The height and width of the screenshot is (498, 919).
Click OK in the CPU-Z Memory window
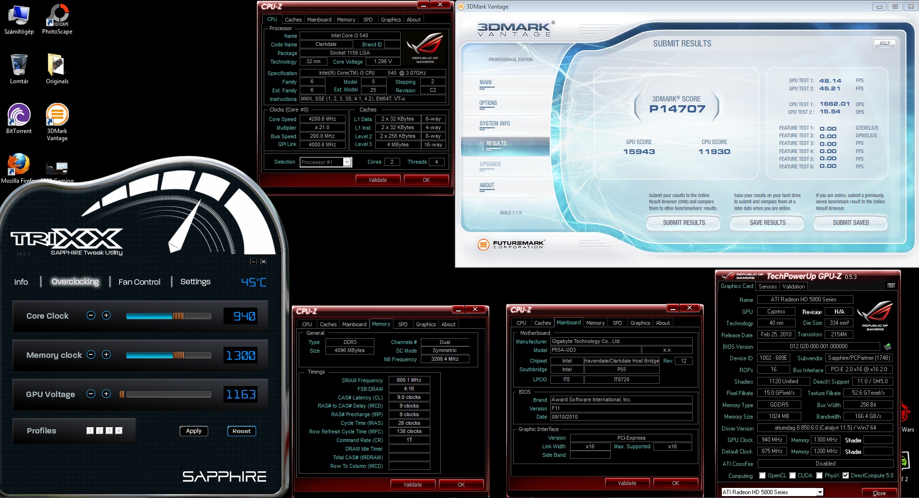461,485
